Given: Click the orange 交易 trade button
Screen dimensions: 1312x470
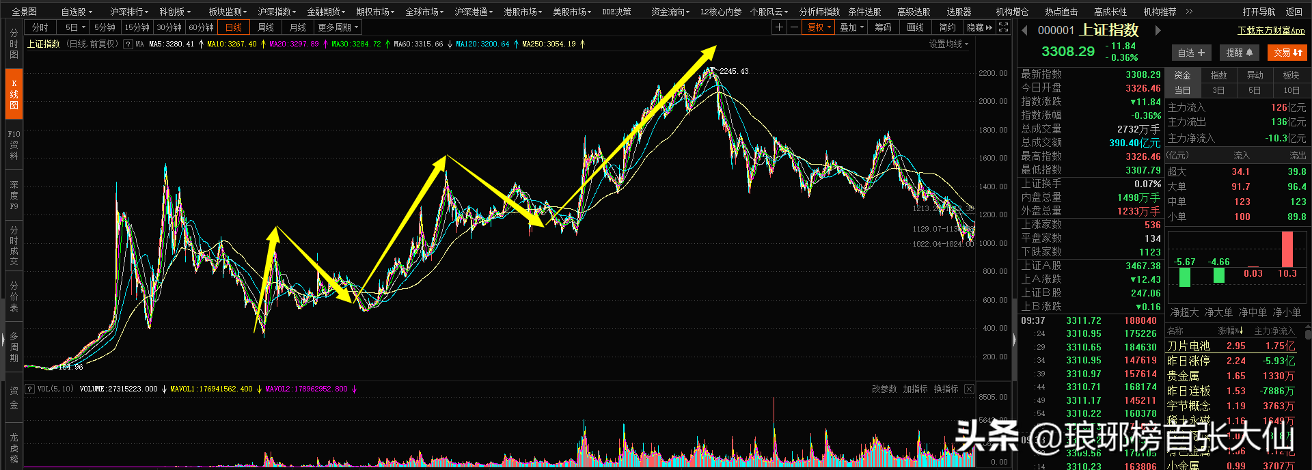Looking at the screenshot, I should coord(1287,53).
